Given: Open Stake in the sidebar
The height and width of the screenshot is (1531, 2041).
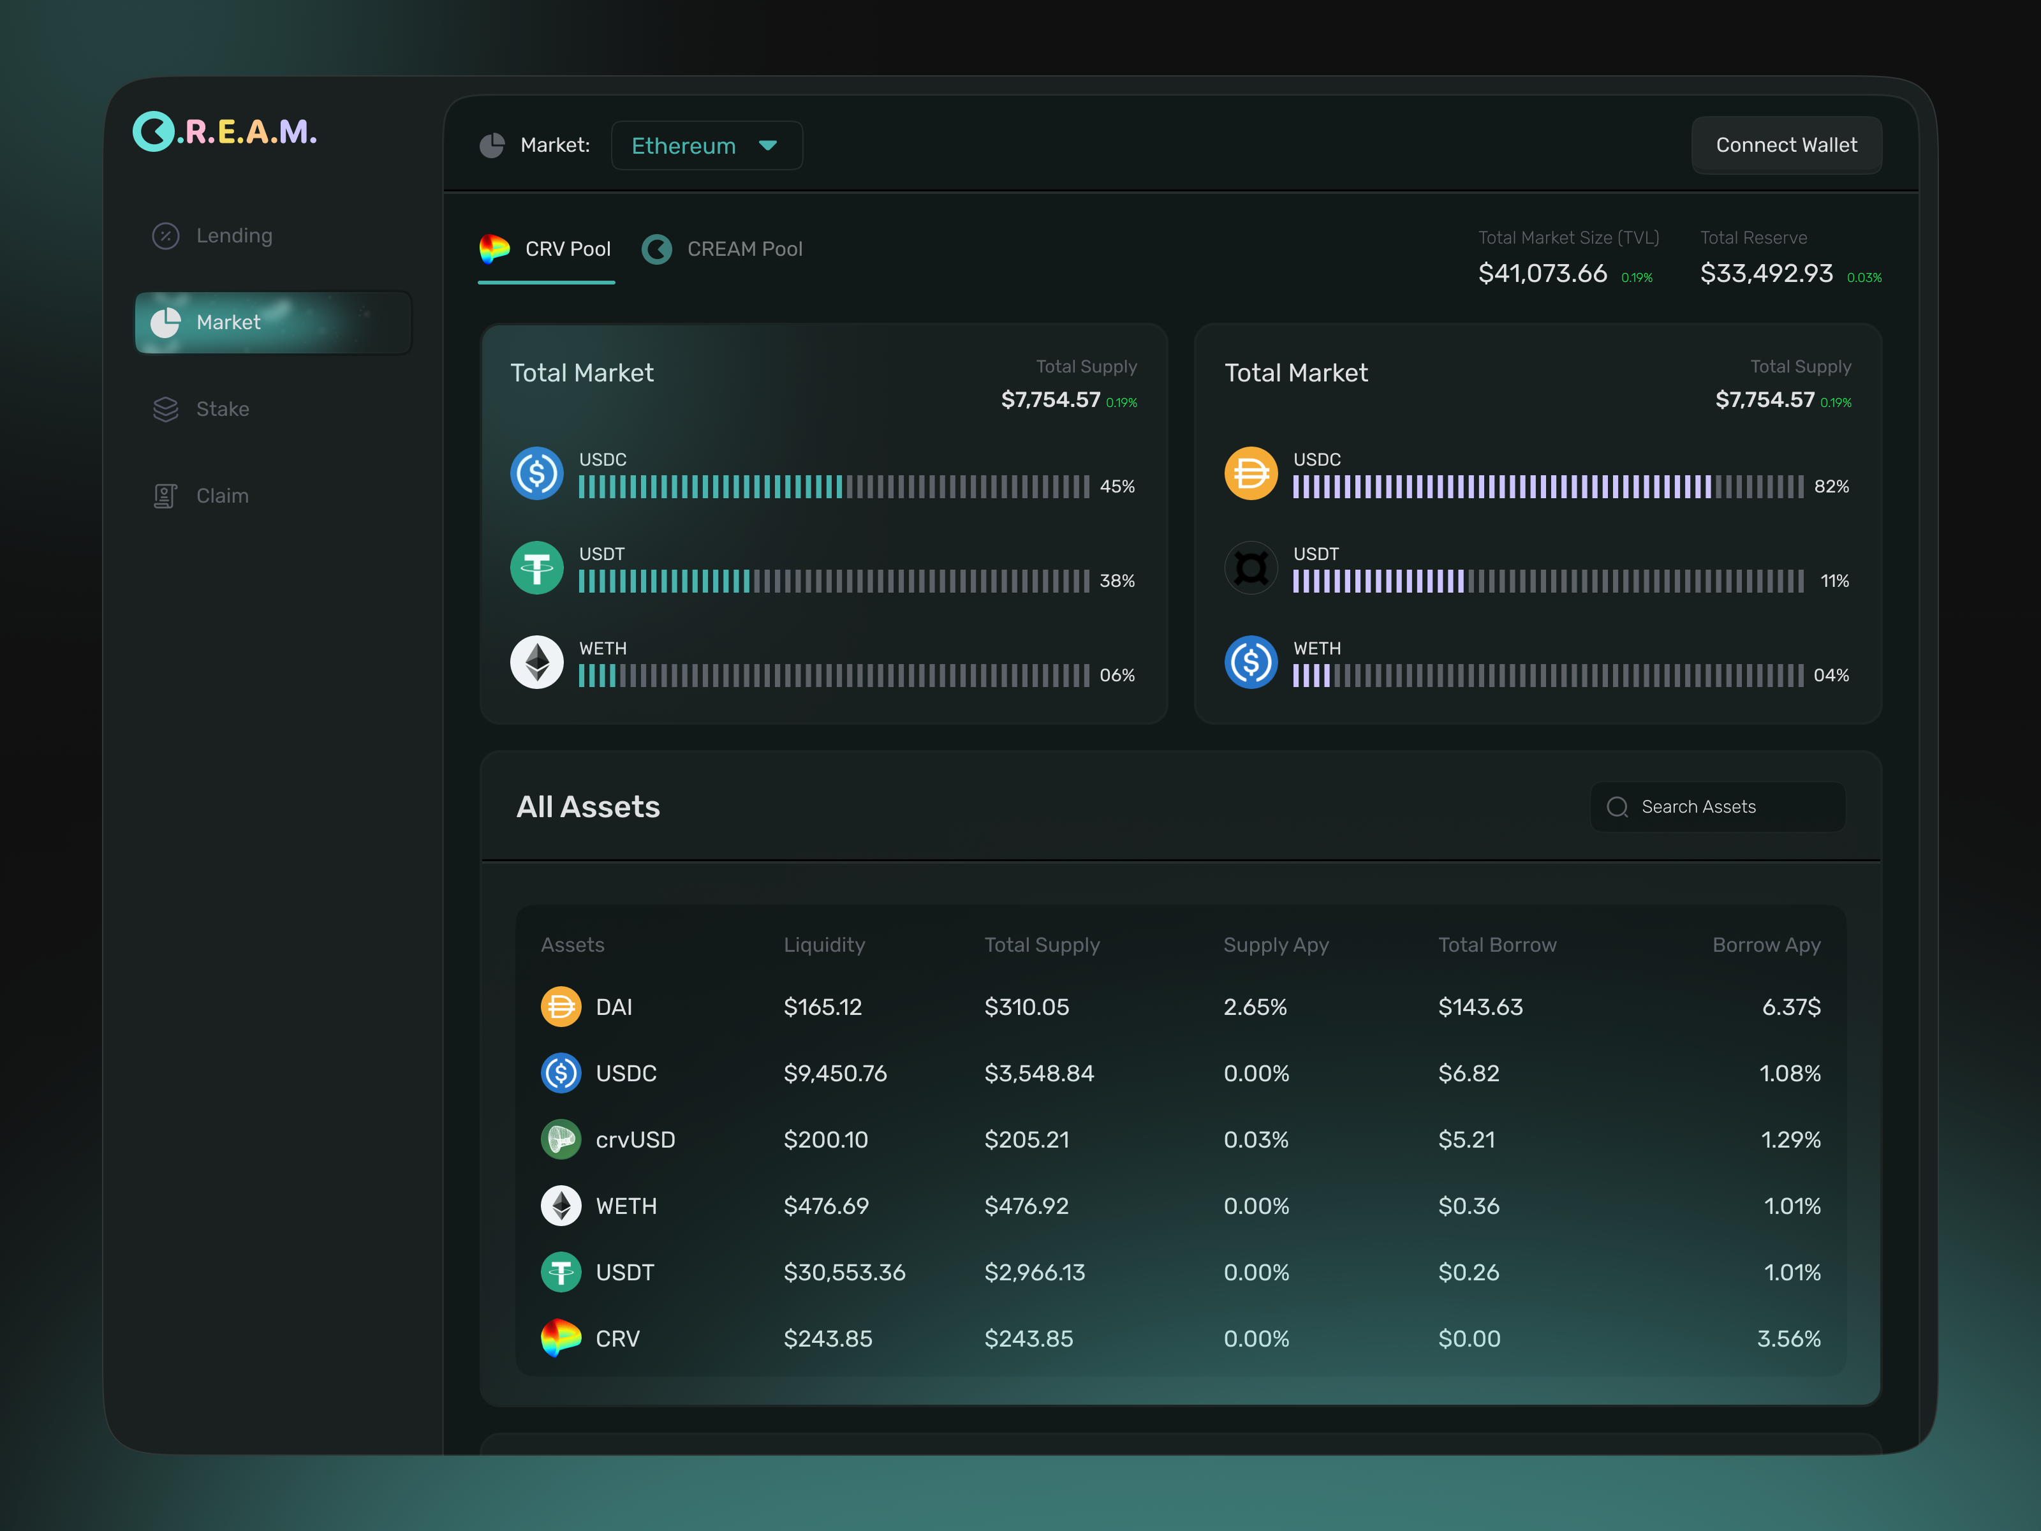Looking at the screenshot, I should 273,410.
